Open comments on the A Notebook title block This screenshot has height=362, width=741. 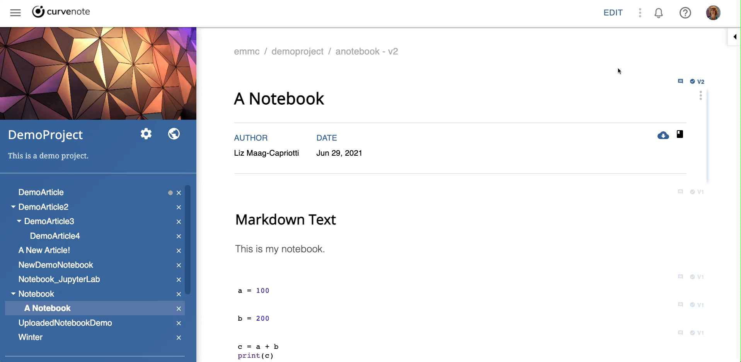(680, 82)
